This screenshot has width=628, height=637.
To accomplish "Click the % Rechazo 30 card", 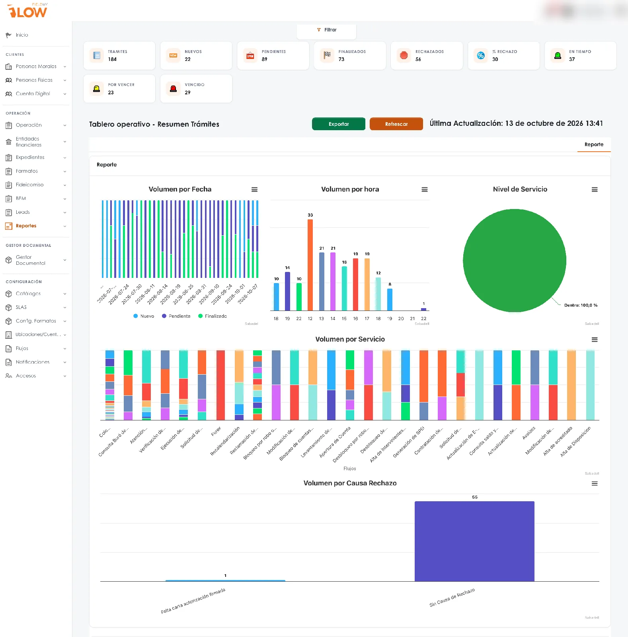I will [503, 56].
